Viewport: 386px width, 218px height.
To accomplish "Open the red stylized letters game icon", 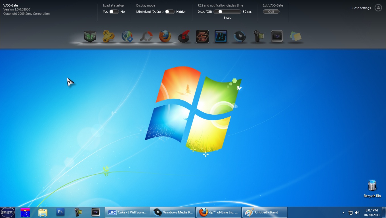I will coord(202,37).
